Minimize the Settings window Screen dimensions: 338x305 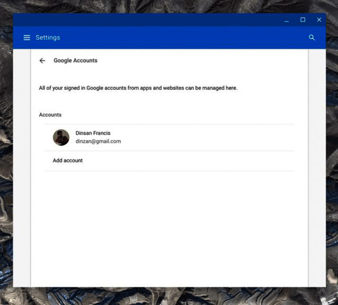[286, 20]
